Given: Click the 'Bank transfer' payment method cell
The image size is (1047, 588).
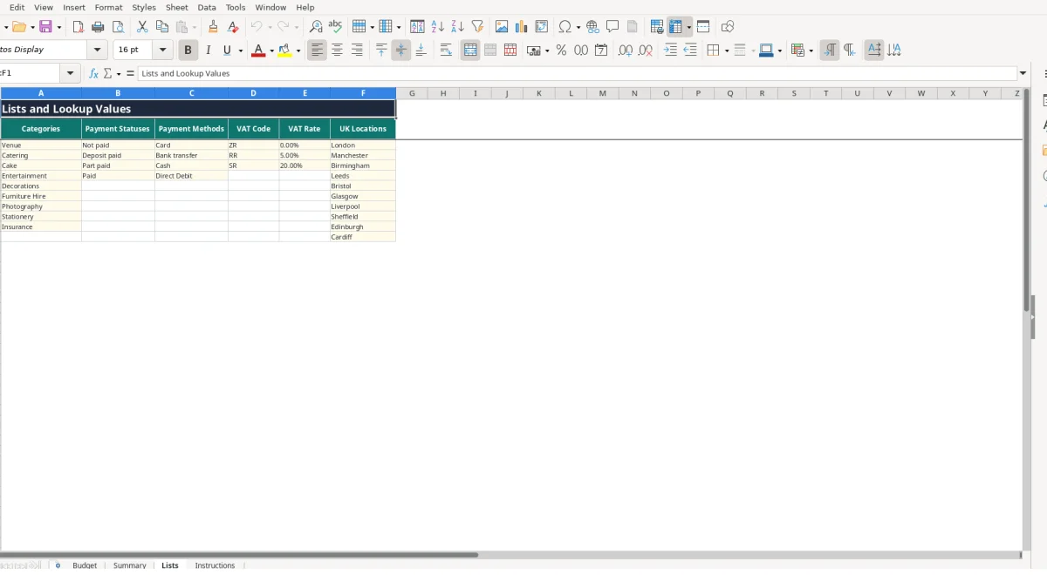Looking at the screenshot, I should point(191,156).
